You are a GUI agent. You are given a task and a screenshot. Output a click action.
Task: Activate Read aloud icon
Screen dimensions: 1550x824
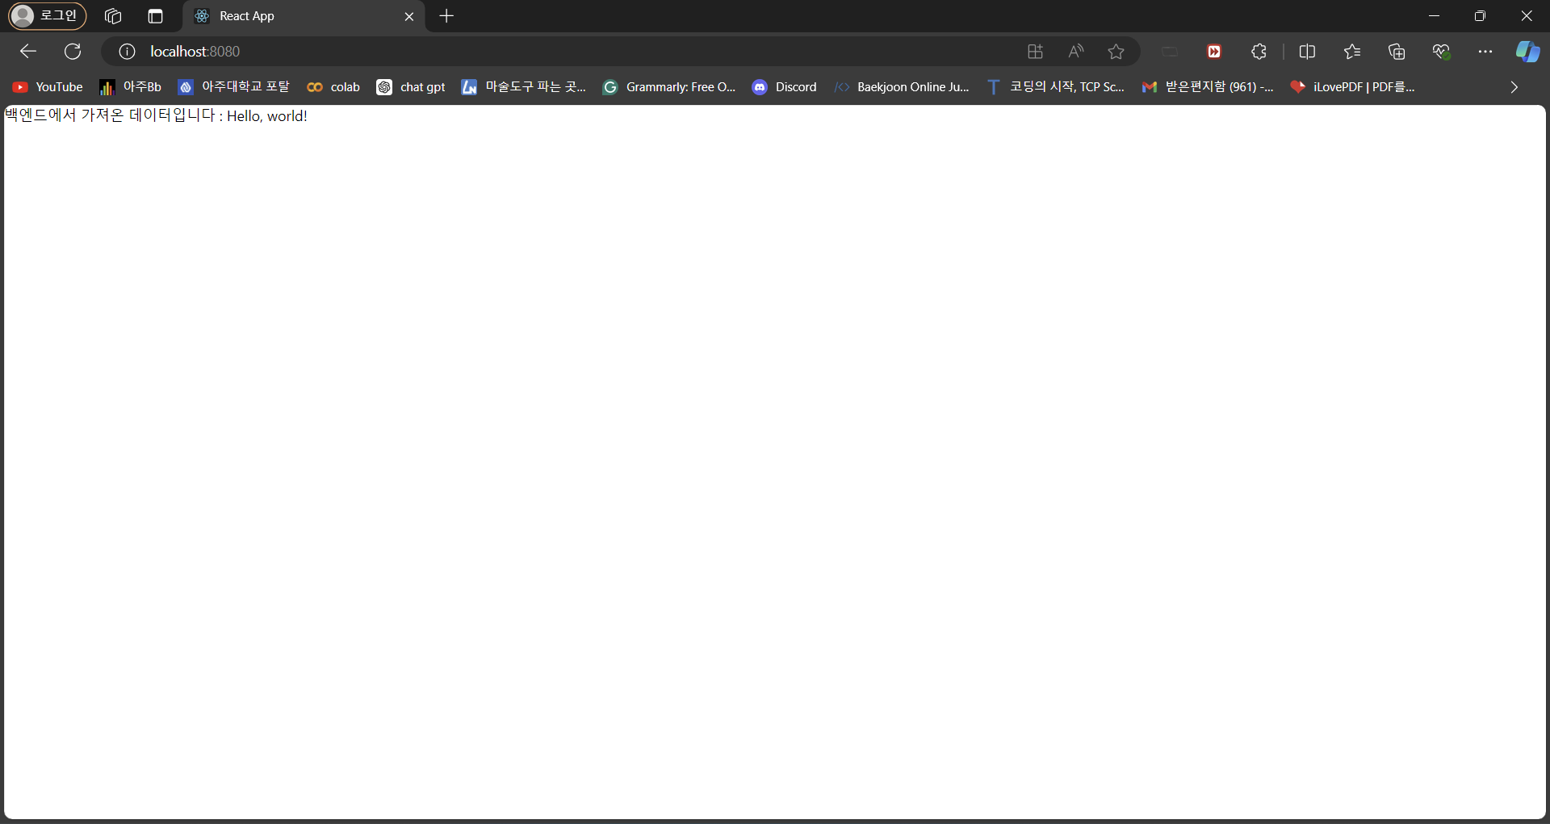[x=1075, y=52]
